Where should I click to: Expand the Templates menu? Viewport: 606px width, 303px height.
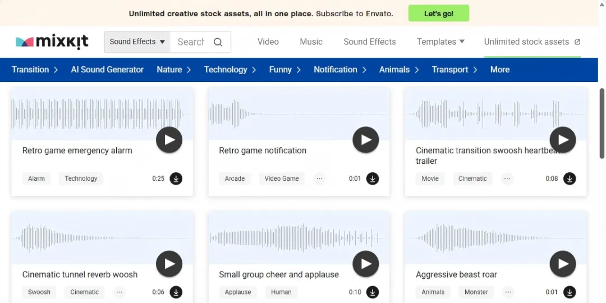[x=440, y=42]
